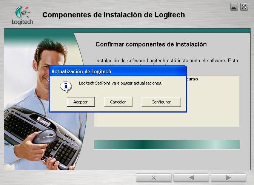
Task: Advance using the right arrow button
Action: tap(228, 178)
